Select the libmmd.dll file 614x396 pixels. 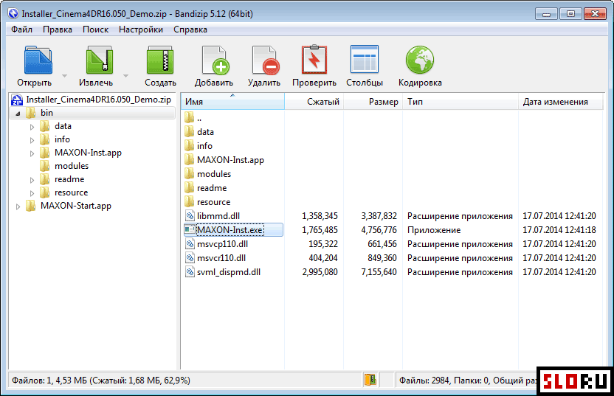point(213,216)
